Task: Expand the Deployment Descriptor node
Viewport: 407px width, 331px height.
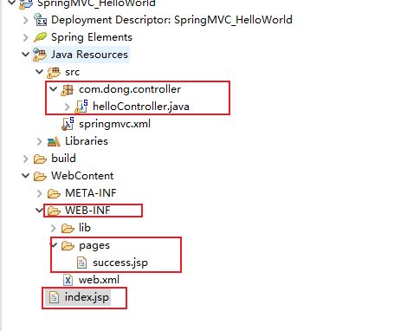Action: 26,20
